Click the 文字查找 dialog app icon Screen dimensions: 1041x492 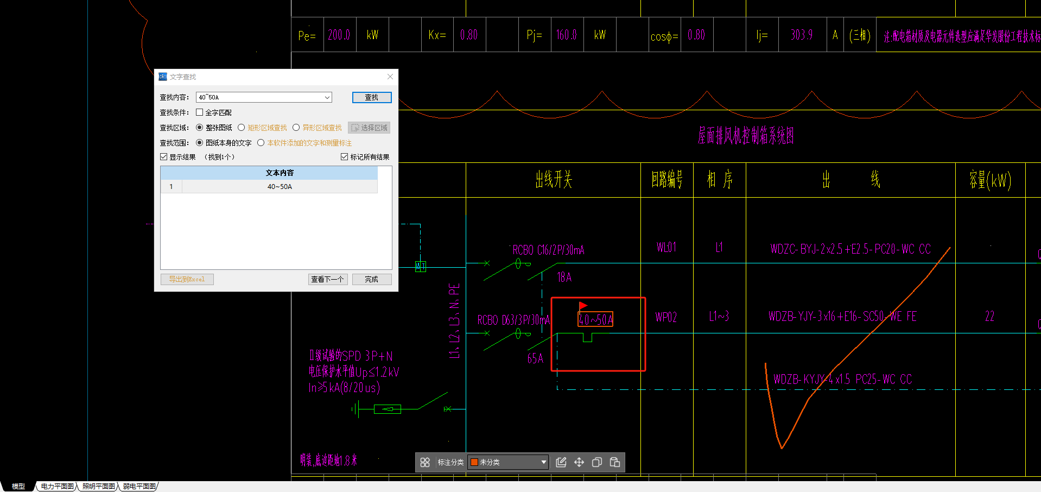click(x=163, y=77)
